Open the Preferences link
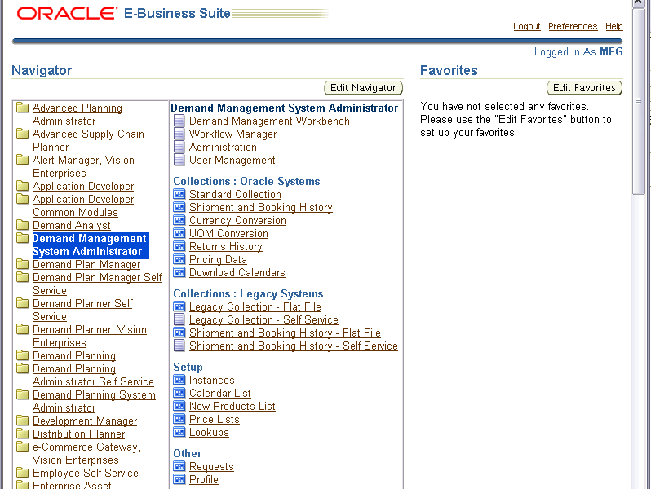The image size is (651, 489). pyautogui.click(x=573, y=26)
